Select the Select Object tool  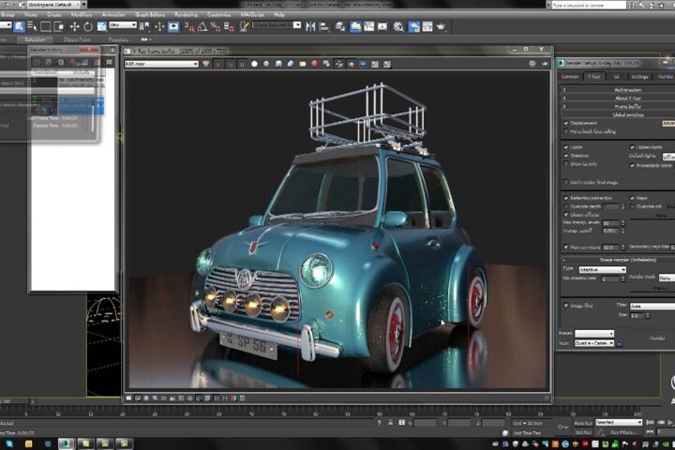tap(19, 26)
